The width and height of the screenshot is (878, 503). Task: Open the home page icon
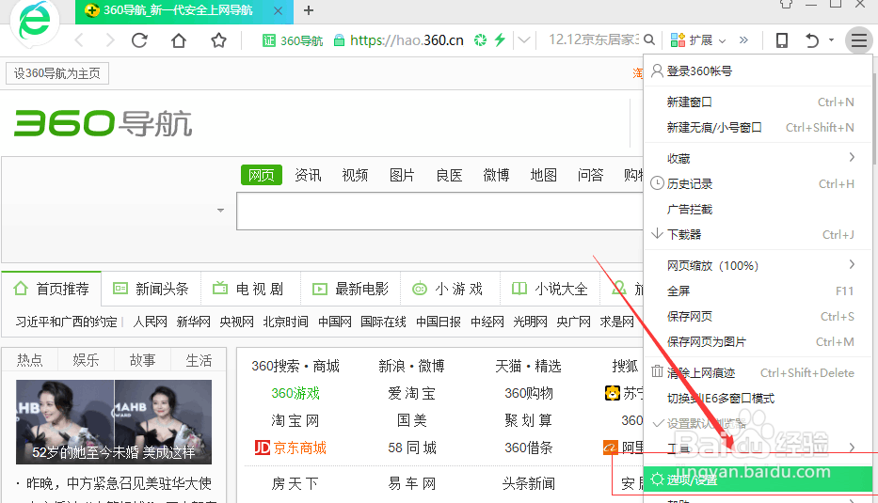[x=179, y=40]
